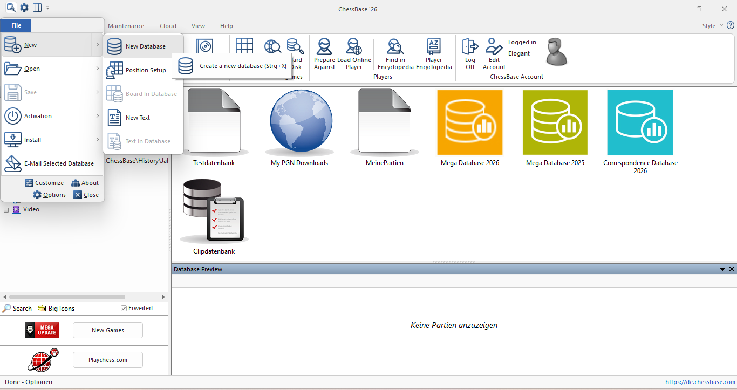Open the Player Encyclopedia
Viewport: 737px width, 390px height.
point(434,47)
